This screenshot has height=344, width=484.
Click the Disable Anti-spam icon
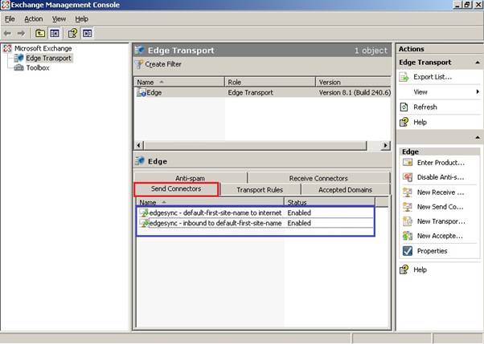tap(408, 177)
